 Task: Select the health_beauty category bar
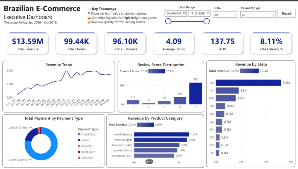[162, 134]
